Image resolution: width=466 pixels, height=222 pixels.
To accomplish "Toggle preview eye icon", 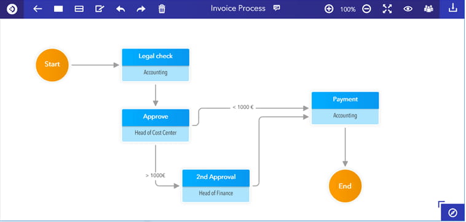I will 408,9.
